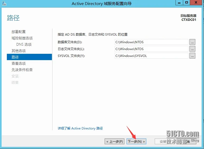The height and width of the screenshot is (149, 204).
Task: Go to 部署配置 step in sidebar
Action: coord(18,32)
